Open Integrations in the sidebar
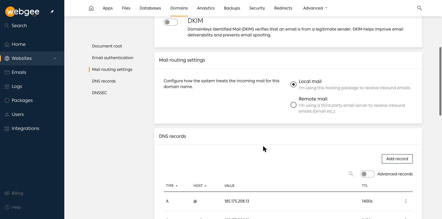Image resolution: width=442 pixels, height=219 pixels. (x=32, y=128)
